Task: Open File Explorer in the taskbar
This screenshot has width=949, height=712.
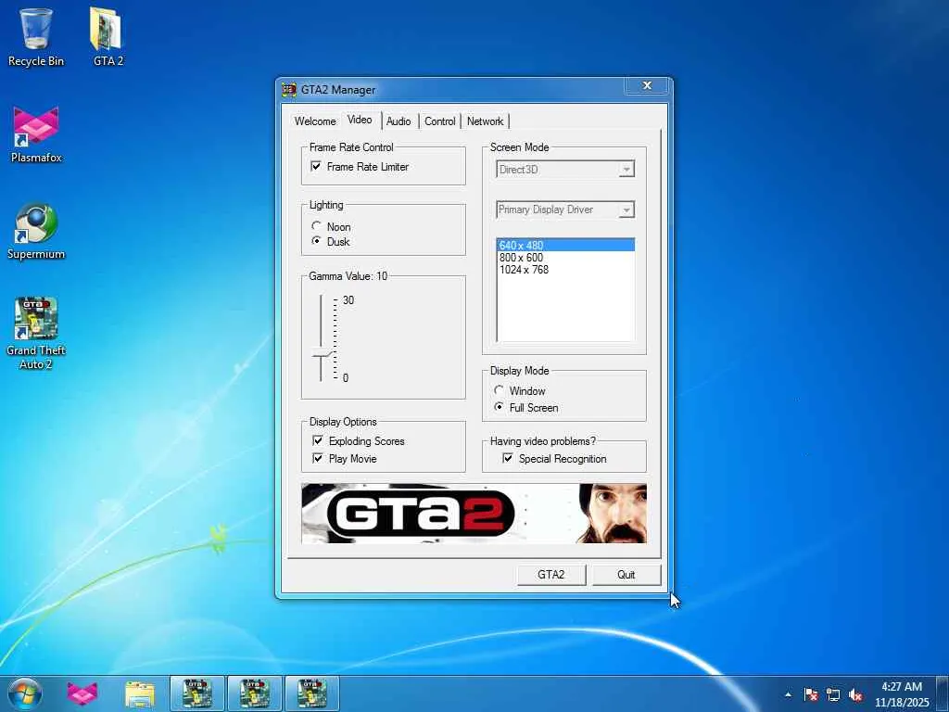Action: pyautogui.click(x=140, y=693)
